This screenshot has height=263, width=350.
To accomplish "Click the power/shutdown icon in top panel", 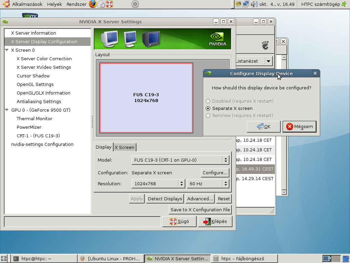I will coord(135,4).
